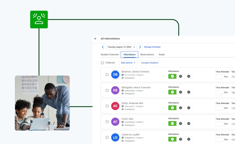The height and width of the screenshot is (144, 235).
Task: Click the AE avatar for Antwuan Estep
Action: pyautogui.click(x=115, y=106)
